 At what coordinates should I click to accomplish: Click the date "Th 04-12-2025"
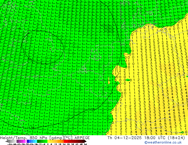coord(125,138)
